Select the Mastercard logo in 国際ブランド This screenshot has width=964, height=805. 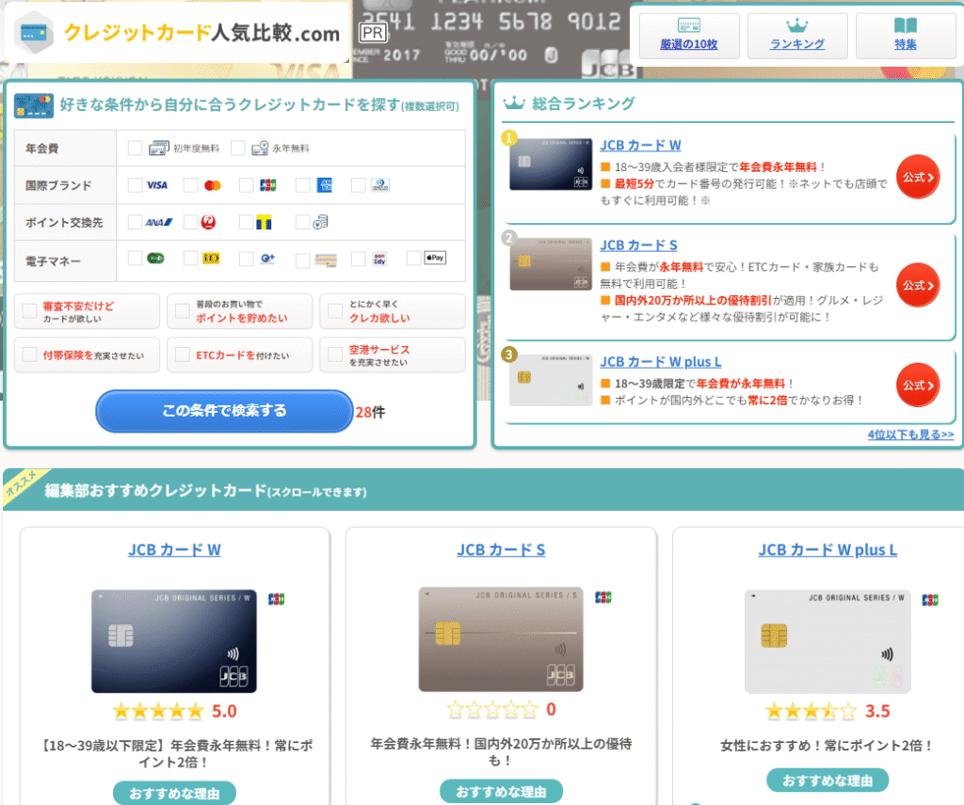(212, 185)
